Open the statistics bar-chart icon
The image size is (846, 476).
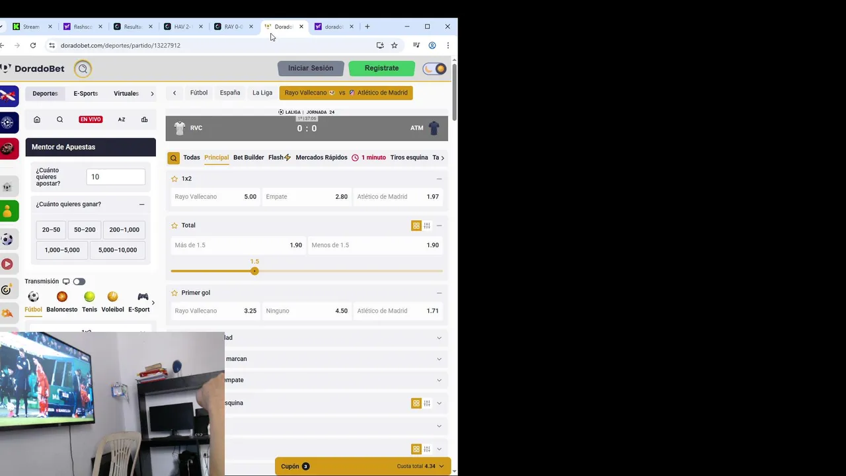[144, 120]
